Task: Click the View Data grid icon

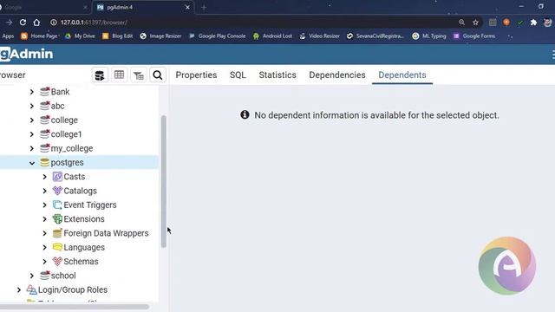Action: coord(120,75)
